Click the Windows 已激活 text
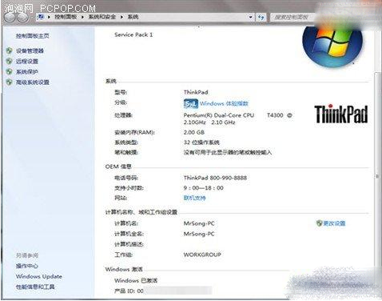This screenshot has width=382, height=301. [136, 281]
